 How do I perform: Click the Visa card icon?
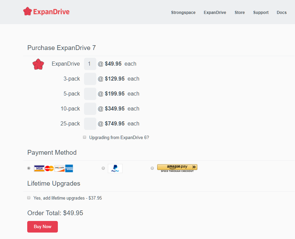(39, 168)
